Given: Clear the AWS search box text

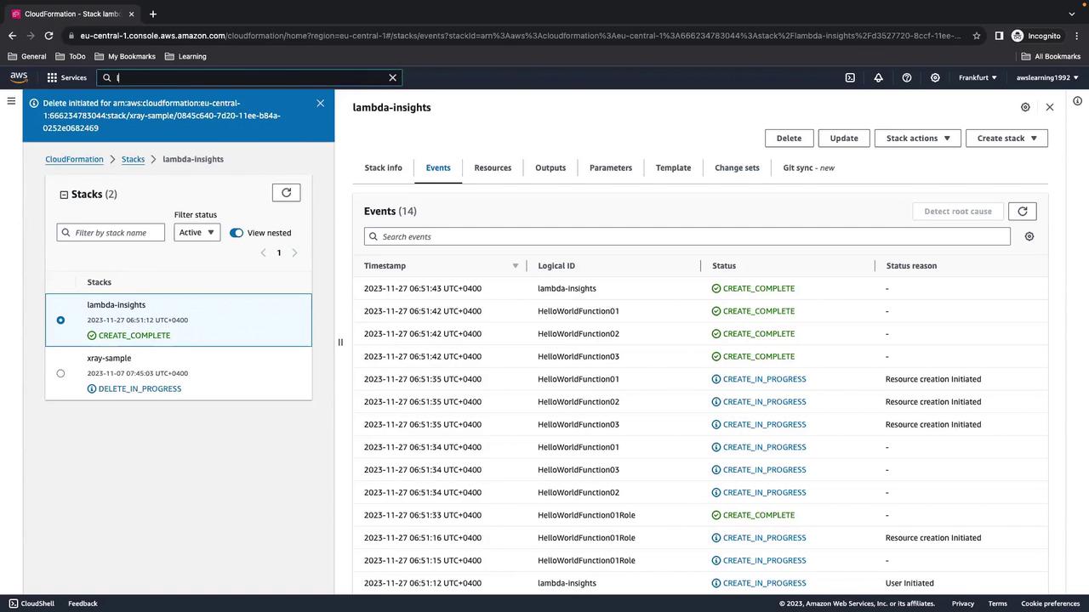Looking at the screenshot, I should click(392, 77).
